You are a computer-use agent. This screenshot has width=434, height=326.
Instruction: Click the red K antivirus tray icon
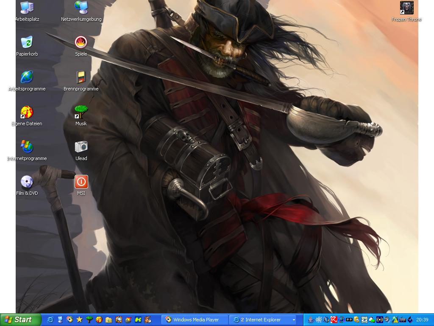tap(334, 320)
